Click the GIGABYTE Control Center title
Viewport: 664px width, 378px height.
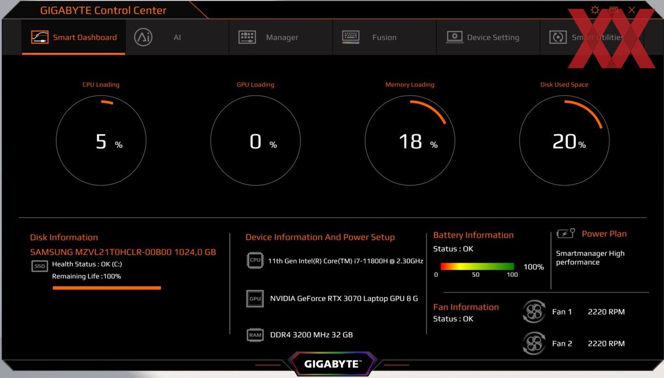tap(103, 10)
